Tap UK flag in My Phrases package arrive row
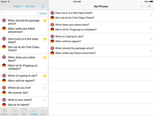 pyautogui.click(x=52, y=48)
